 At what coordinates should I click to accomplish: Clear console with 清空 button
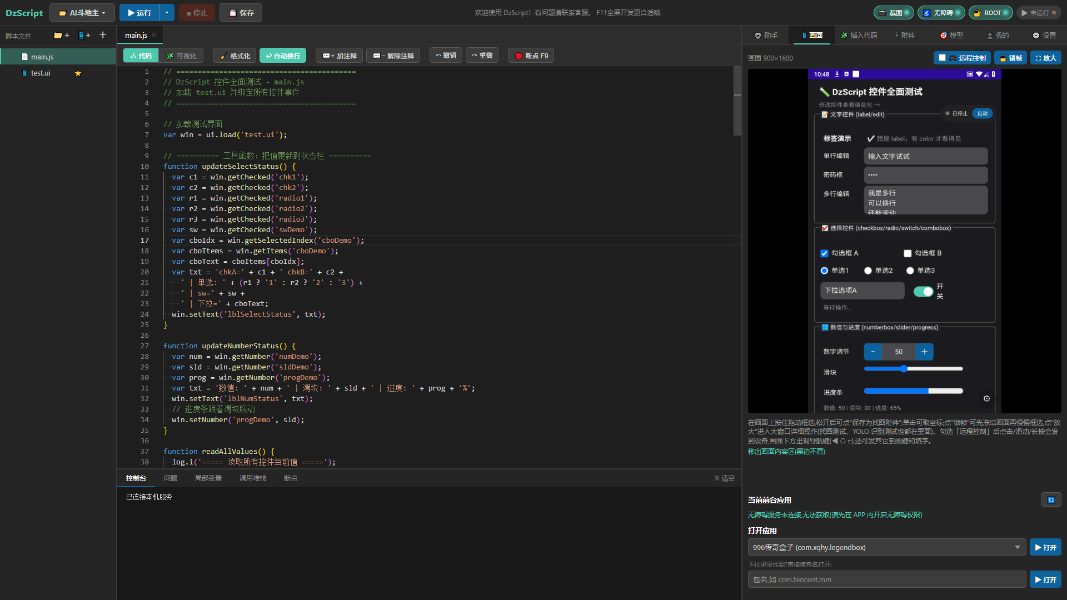pos(725,478)
